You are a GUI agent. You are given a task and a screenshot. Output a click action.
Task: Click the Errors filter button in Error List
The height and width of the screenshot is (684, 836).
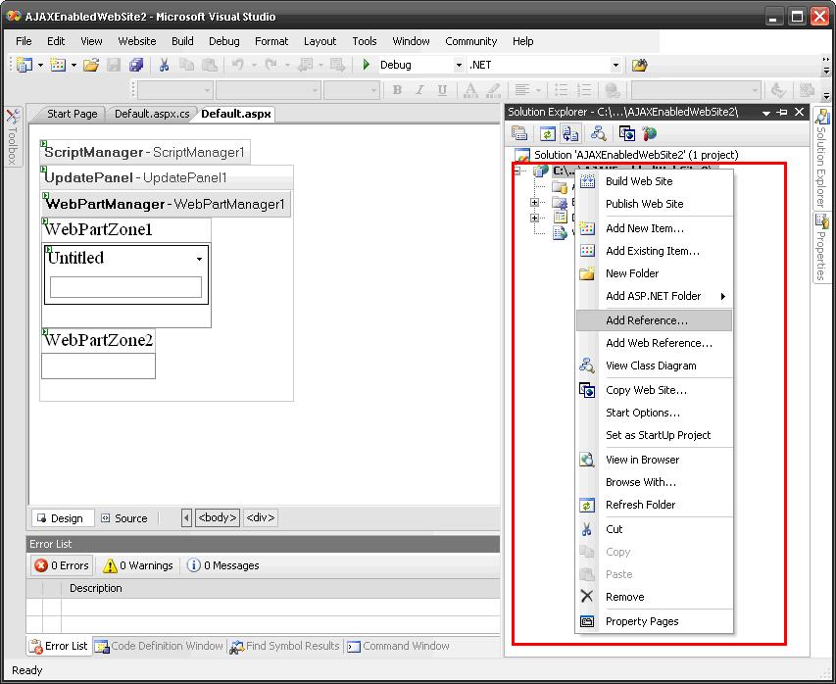[62, 565]
